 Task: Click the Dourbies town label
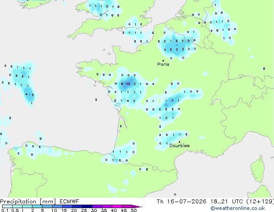pos(179,145)
